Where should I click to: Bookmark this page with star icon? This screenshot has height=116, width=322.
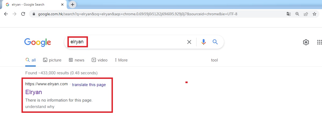coord(314,14)
